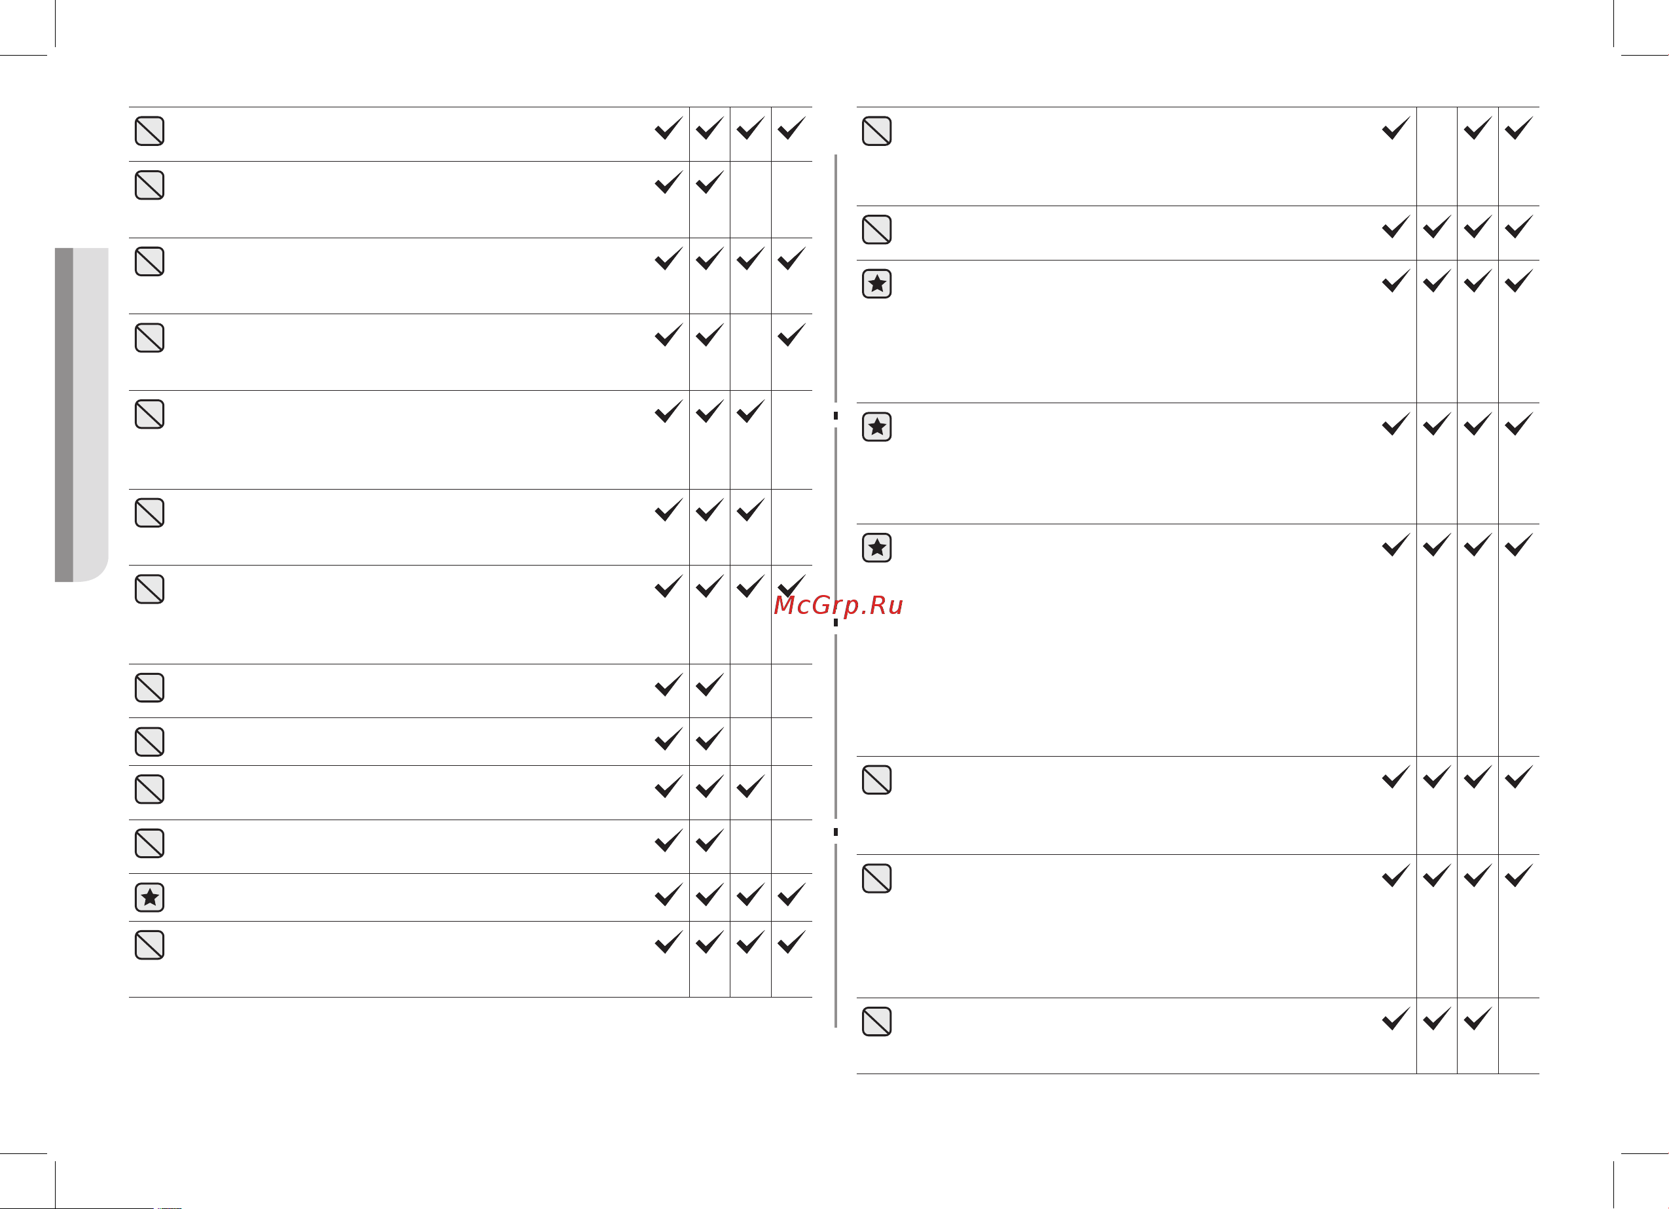The height and width of the screenshot is (1209, 1669).
Task: Click the crossed-square icon in the left table's first row
Action: (x=149, y=131)
